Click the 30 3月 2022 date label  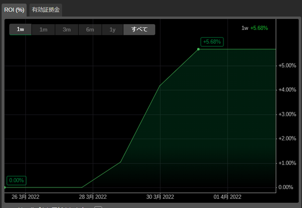[x=160, y=197]
